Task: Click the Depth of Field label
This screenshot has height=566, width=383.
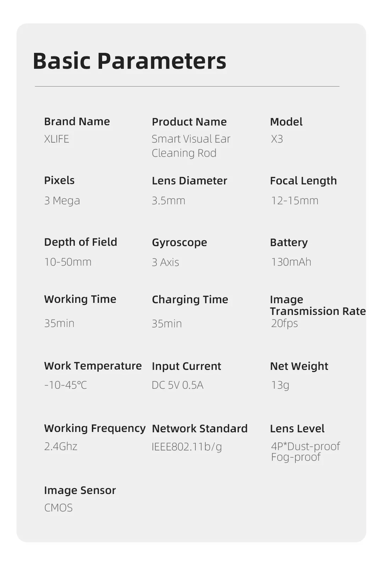Action: pos(81,242)
